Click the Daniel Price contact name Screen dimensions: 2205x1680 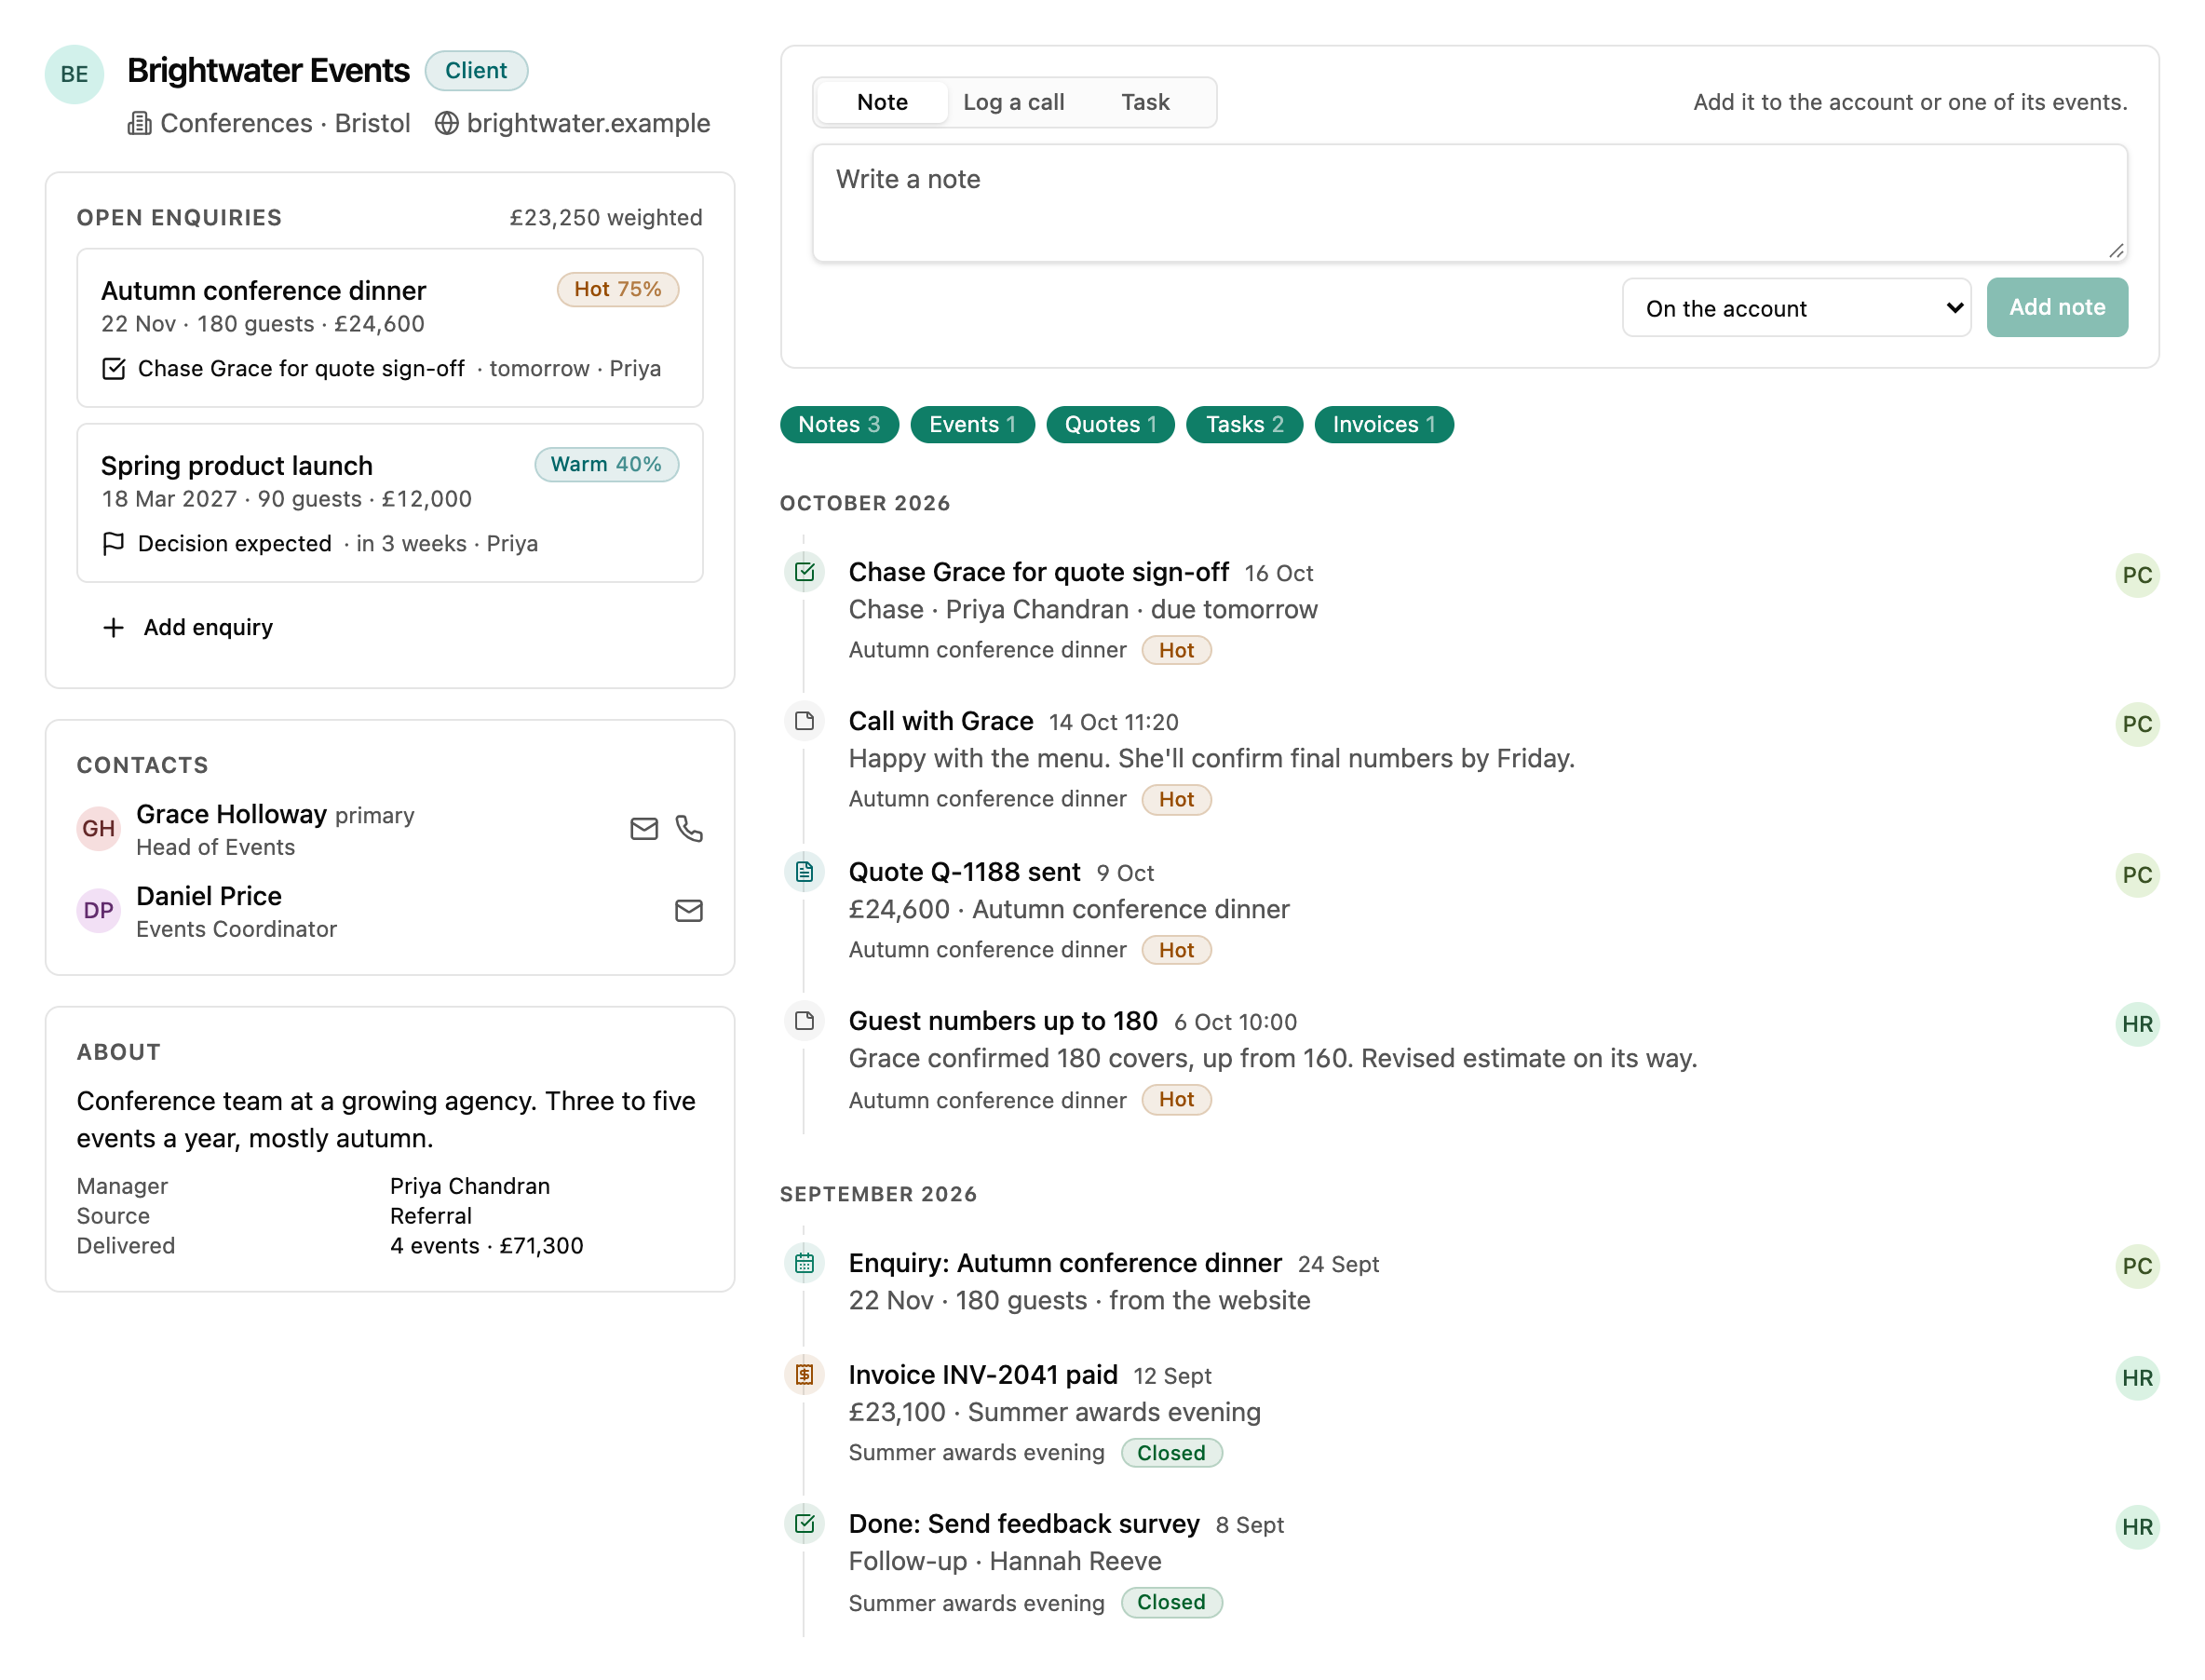[209, 896]
